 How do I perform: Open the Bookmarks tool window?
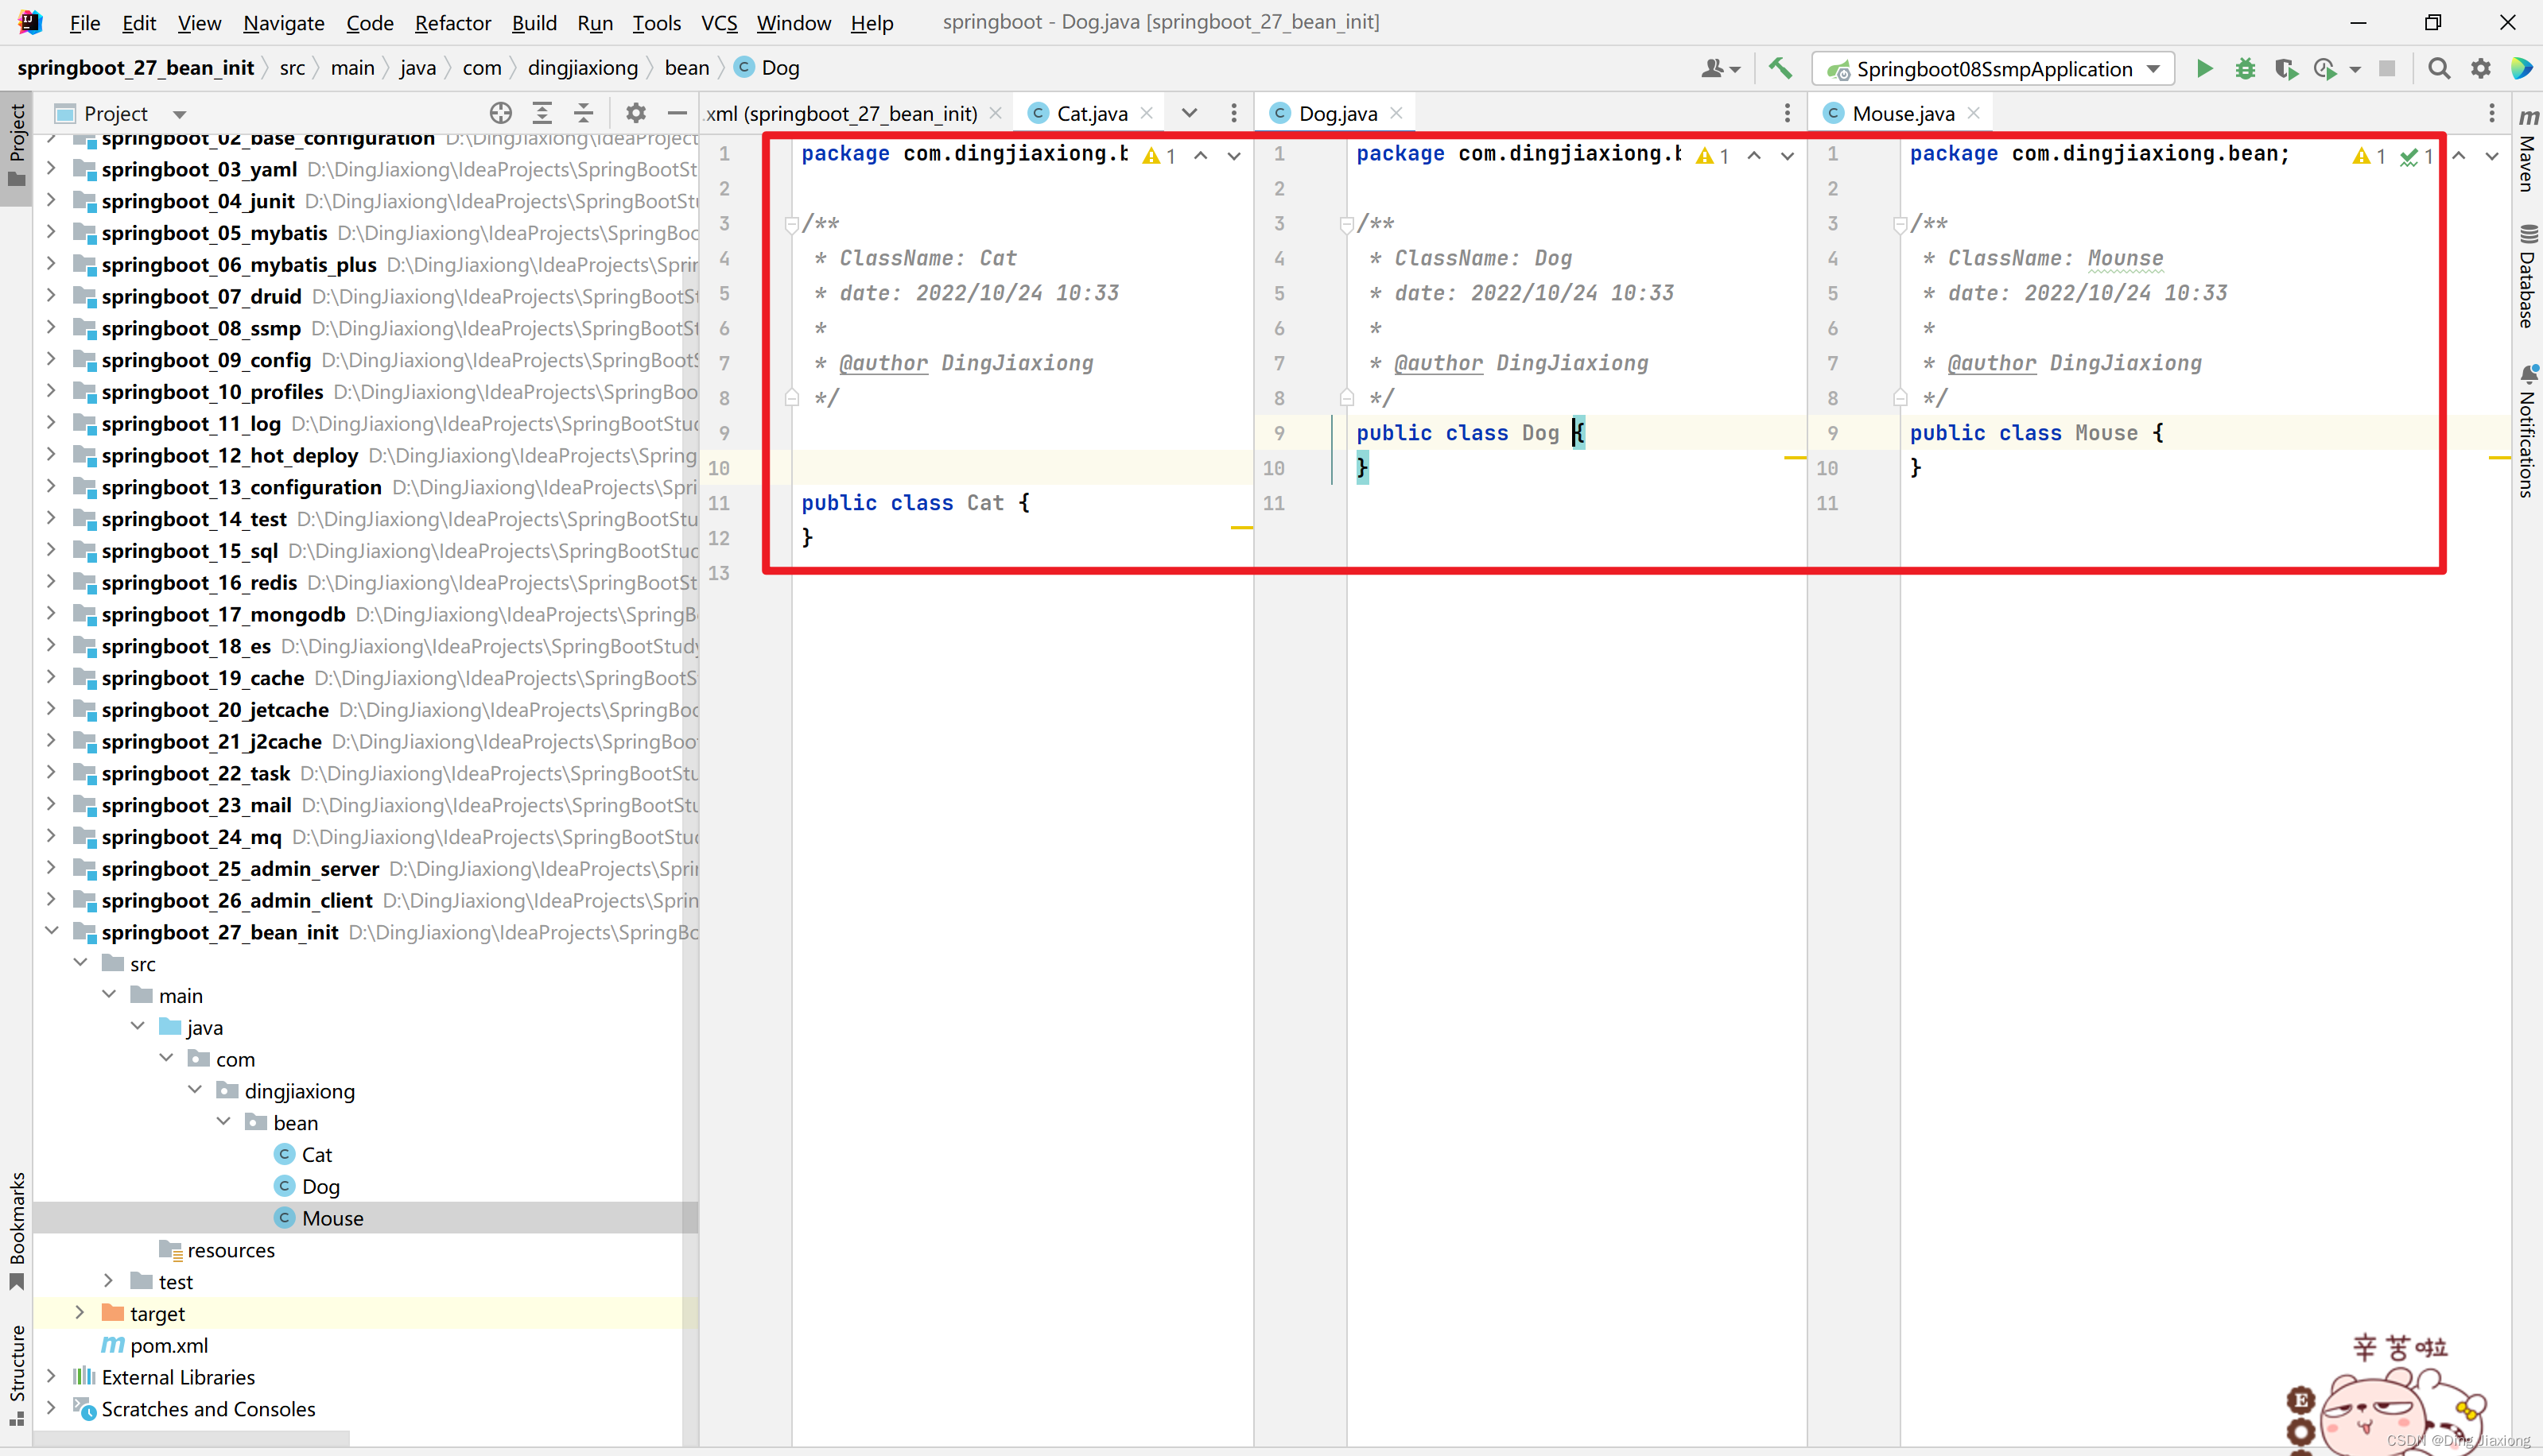coord(17,1230)
